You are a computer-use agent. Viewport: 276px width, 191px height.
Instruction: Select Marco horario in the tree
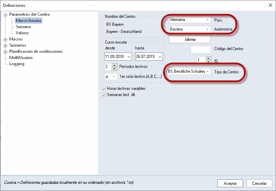(x=28, y=21)
